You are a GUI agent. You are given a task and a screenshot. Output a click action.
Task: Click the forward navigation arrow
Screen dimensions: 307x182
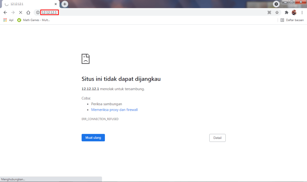pyautogui.click(x=13, y=13)
